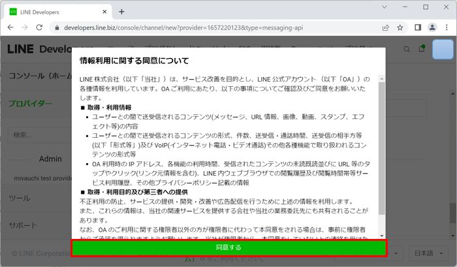
Task: Open a new tab with the plus button
Action: click(121, 12)
